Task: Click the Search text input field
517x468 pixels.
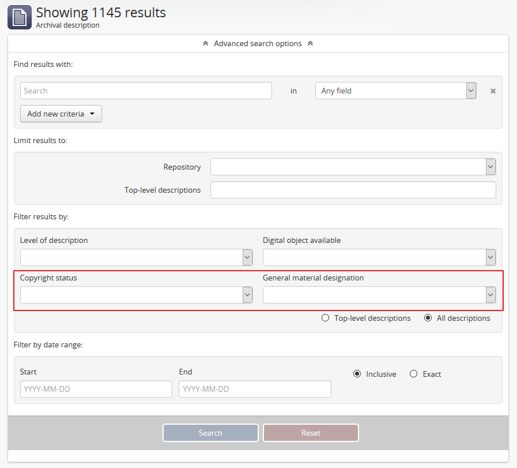Action: click(146, 91)
